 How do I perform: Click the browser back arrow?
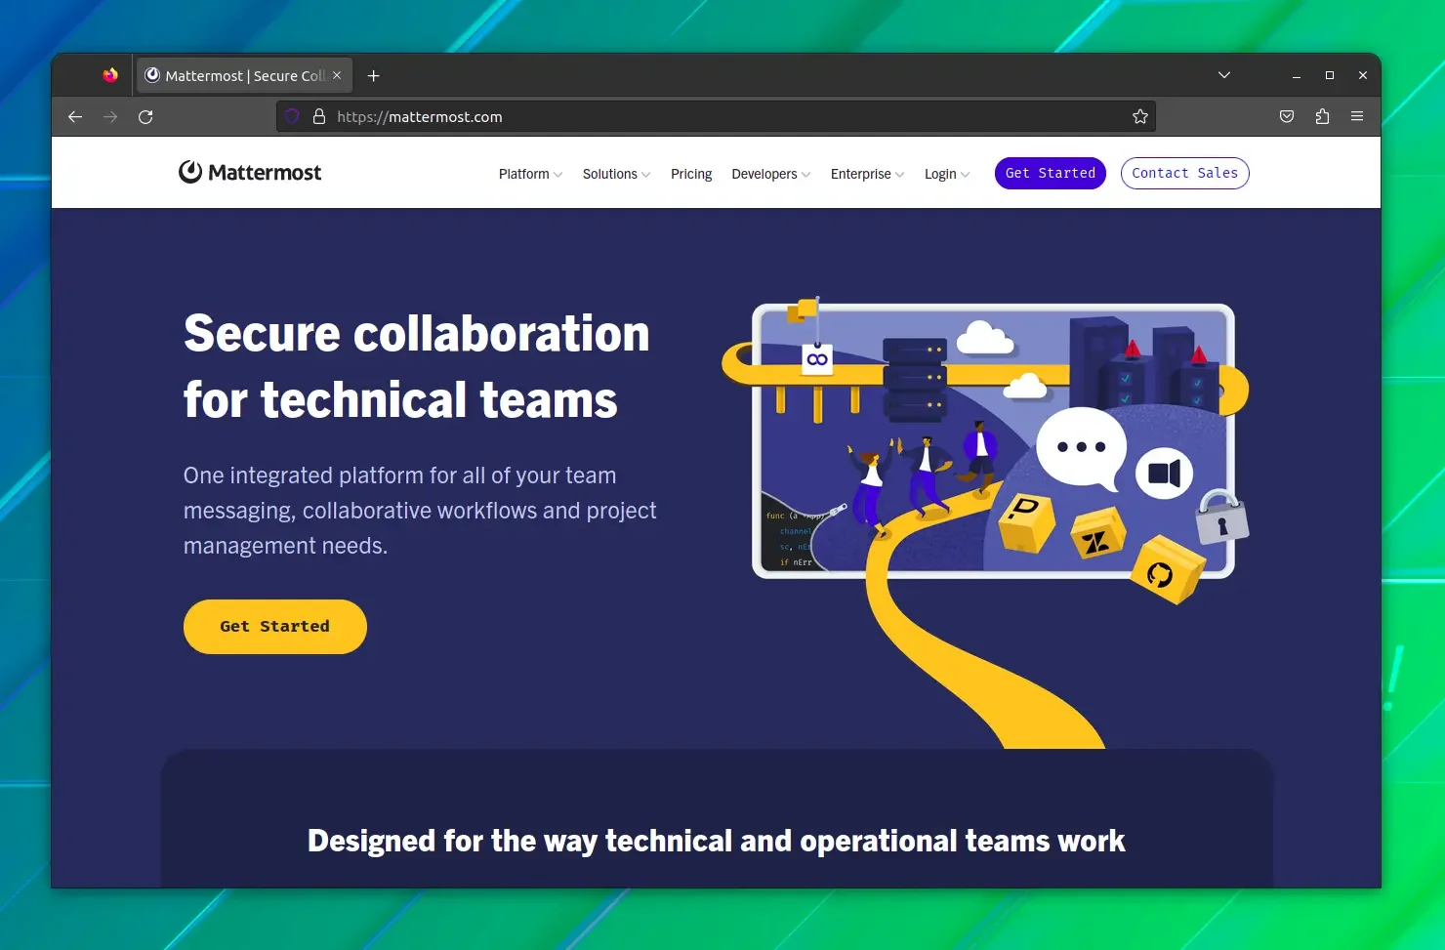[x=75, y=117]
